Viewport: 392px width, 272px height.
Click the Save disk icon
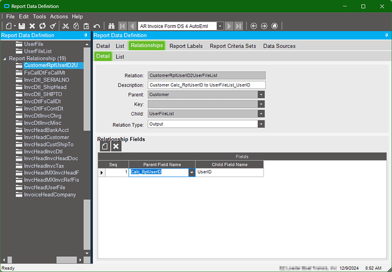point(22,26)
